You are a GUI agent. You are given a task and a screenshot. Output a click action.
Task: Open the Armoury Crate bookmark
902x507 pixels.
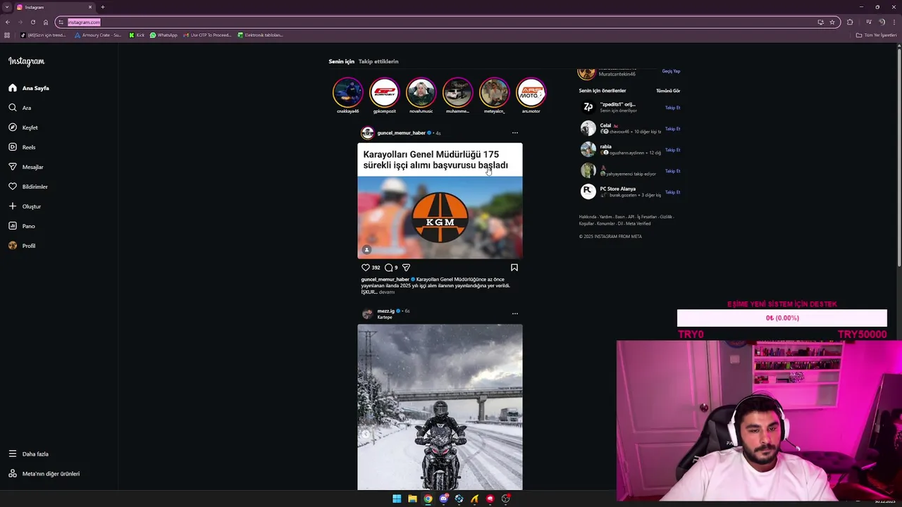98,35
